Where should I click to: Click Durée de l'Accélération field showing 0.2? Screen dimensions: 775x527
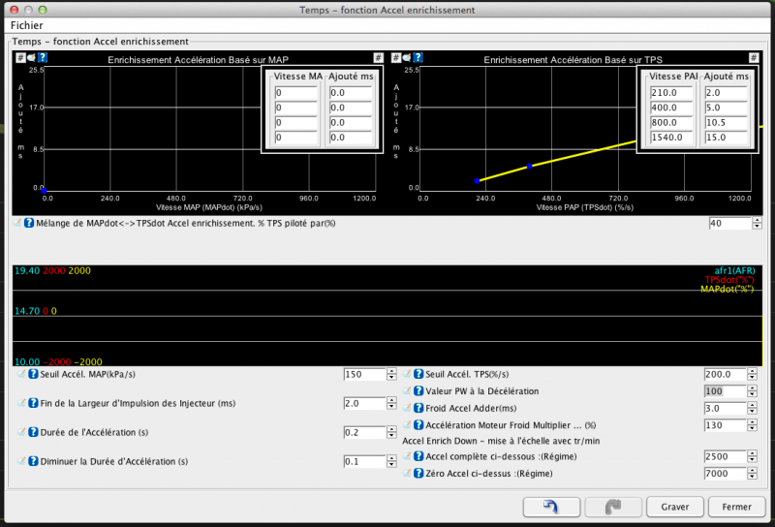365,433
